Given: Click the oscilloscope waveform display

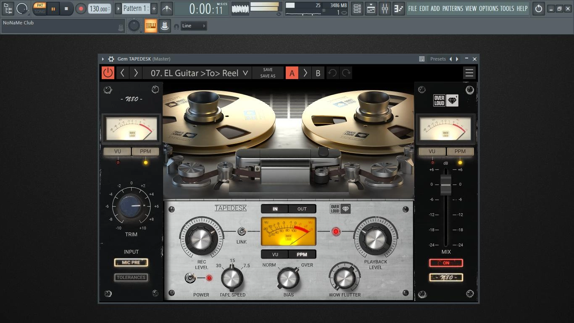Looking at the screenshot, I should tap(240, 8).
